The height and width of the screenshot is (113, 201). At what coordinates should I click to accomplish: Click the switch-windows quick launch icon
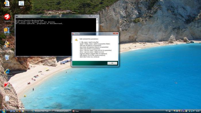tap(14, 111)
